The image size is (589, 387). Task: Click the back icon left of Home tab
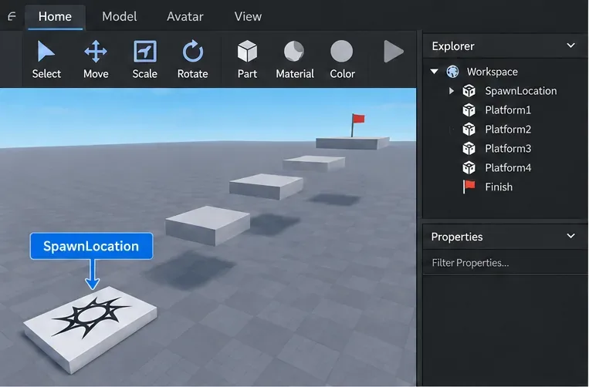click(x=12, y=16)
